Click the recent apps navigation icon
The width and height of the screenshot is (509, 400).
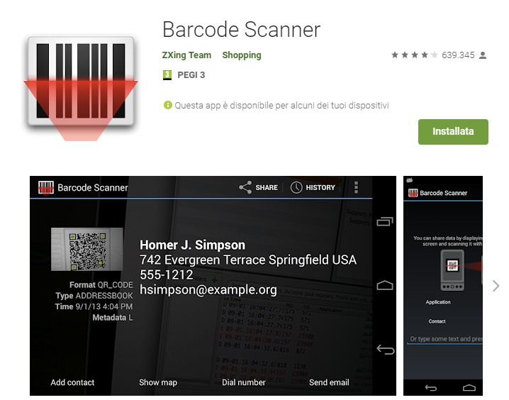click(385, 221)
